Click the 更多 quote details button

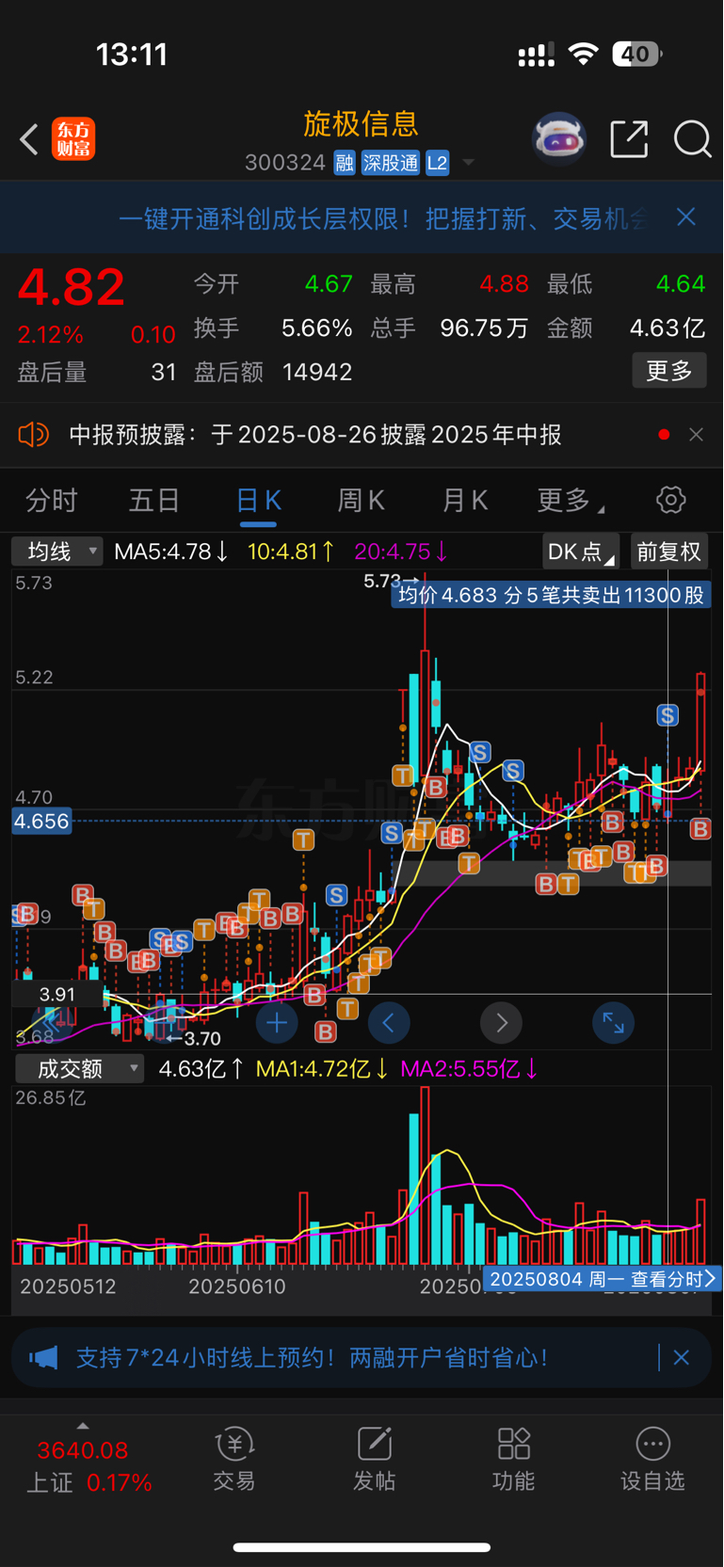669,371
